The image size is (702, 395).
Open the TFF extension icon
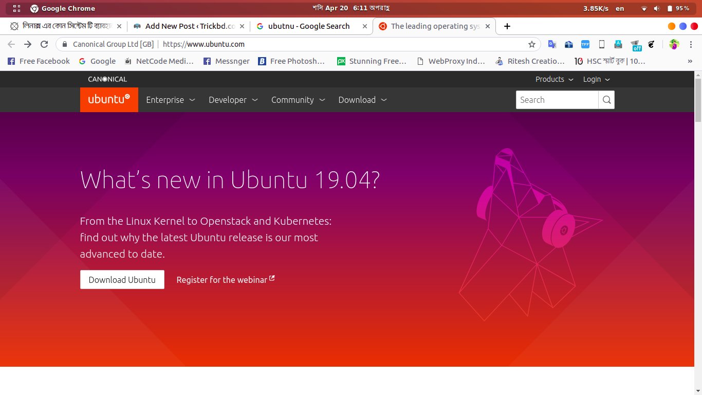(585, 44)
